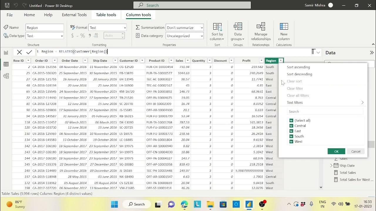The width and height of the screenshot is (376, 211).
Task: Uncheck the Central filter checkbox
Action: [291, 126]
